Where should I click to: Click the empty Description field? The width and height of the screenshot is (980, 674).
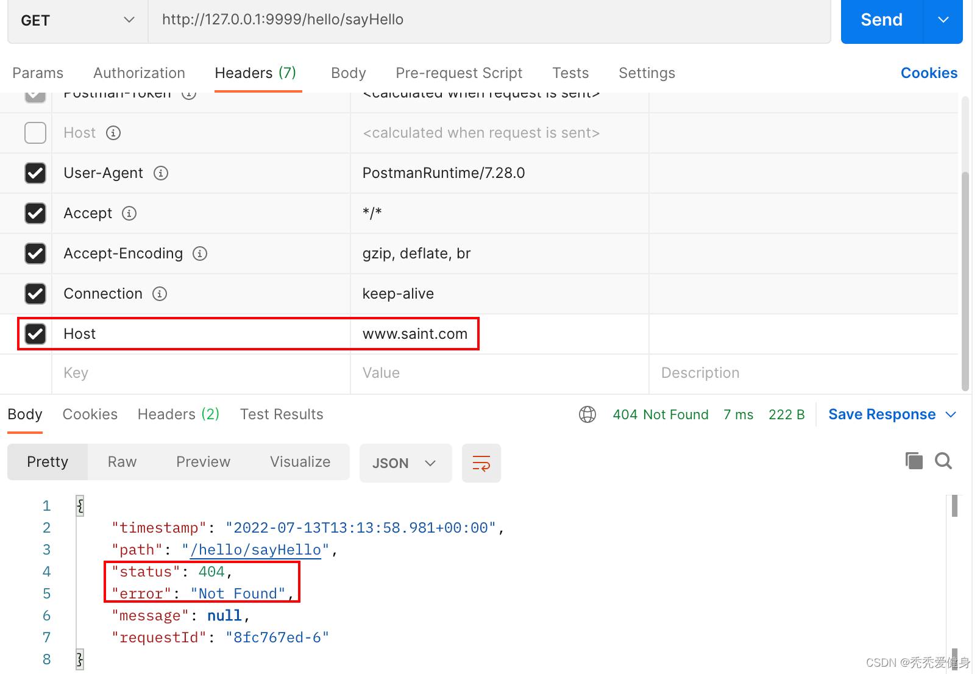(803, 373)
